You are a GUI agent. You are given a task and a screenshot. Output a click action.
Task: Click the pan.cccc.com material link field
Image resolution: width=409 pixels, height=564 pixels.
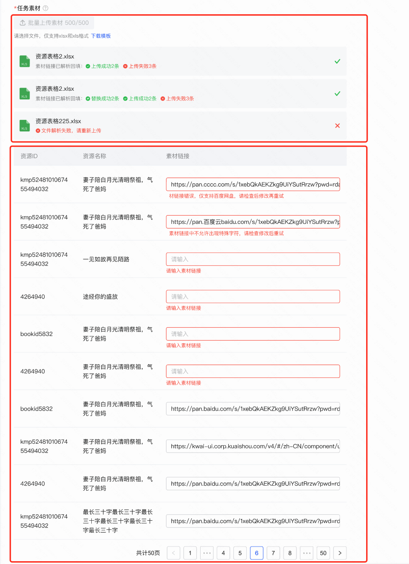pos(253,184)
